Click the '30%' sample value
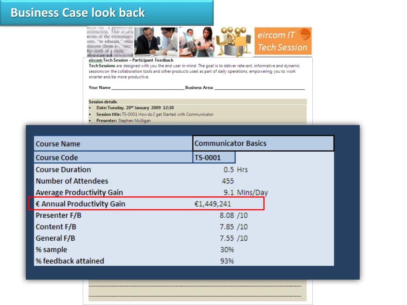 point(227,249)
